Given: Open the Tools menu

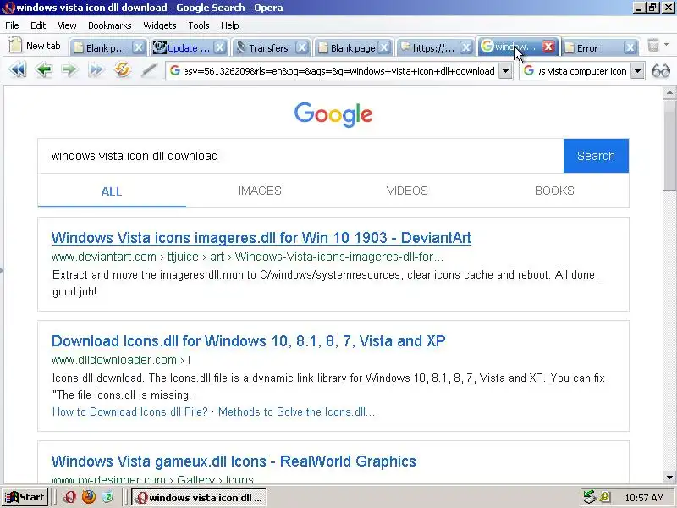Looking at the screenshot, I should (x=199, y=25).
